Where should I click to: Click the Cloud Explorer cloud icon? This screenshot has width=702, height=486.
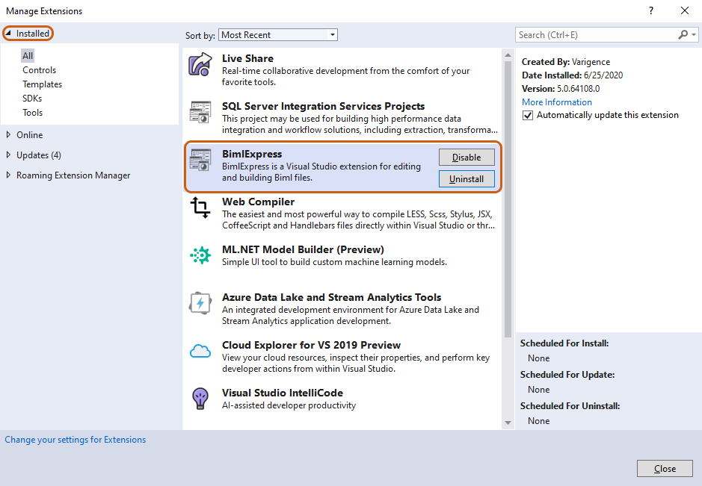pos(200,351)
